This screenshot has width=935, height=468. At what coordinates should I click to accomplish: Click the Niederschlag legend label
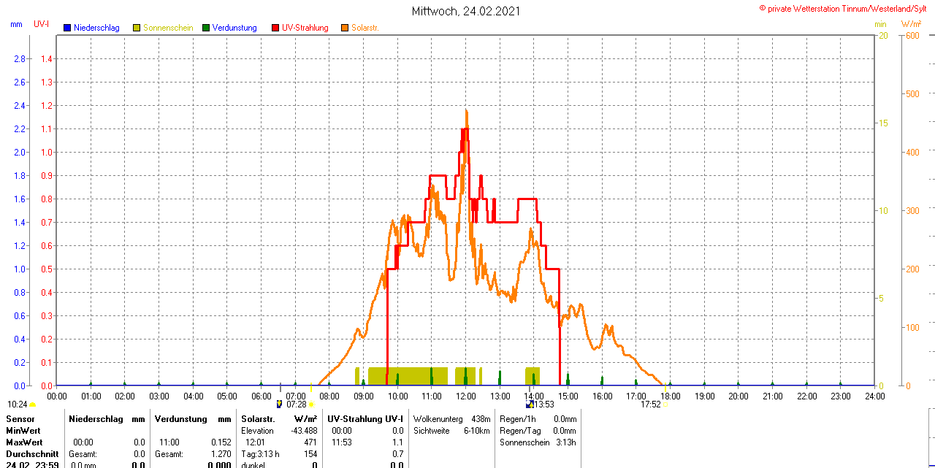[96, 28]
